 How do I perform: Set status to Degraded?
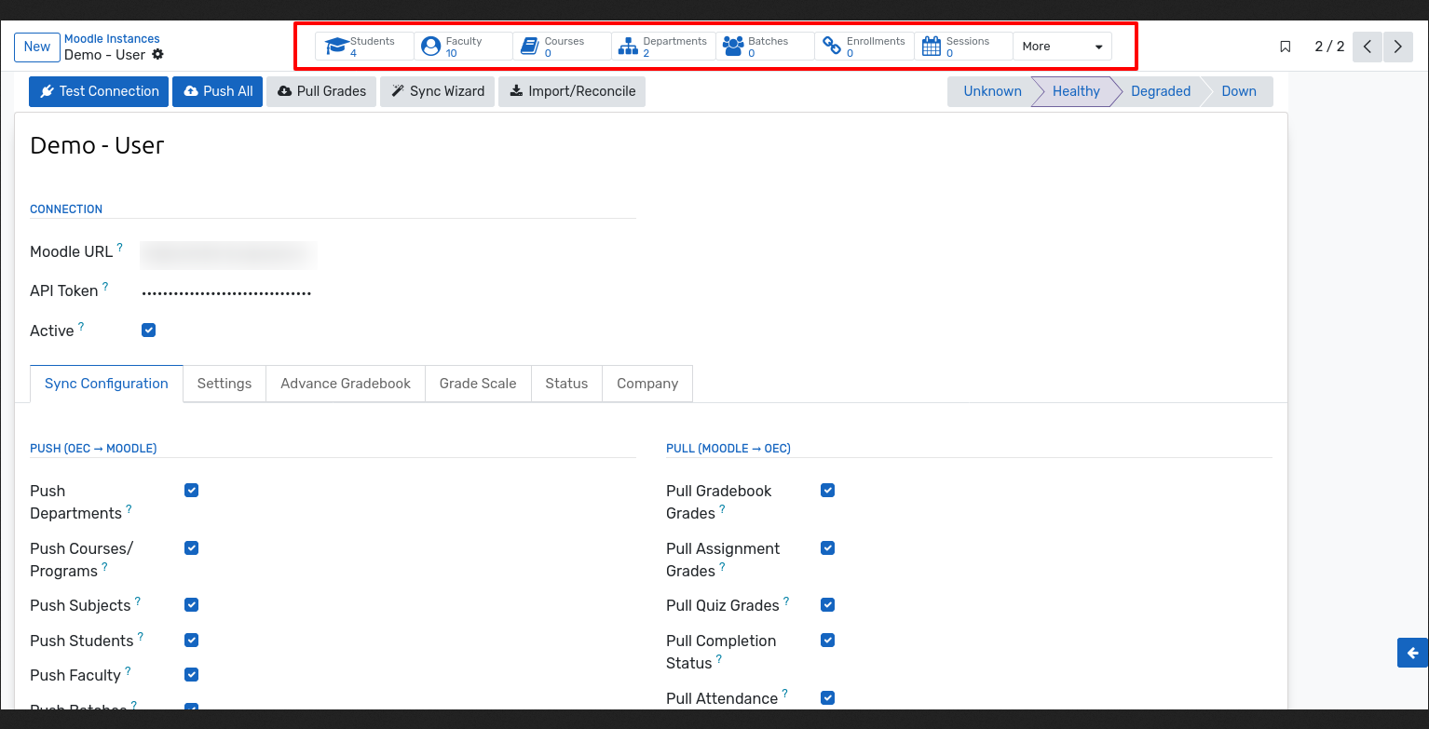tap(1161, 91)
